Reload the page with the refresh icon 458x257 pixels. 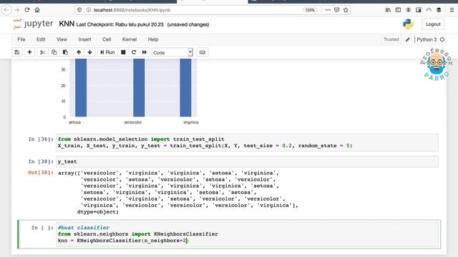(x=27, y=10)
